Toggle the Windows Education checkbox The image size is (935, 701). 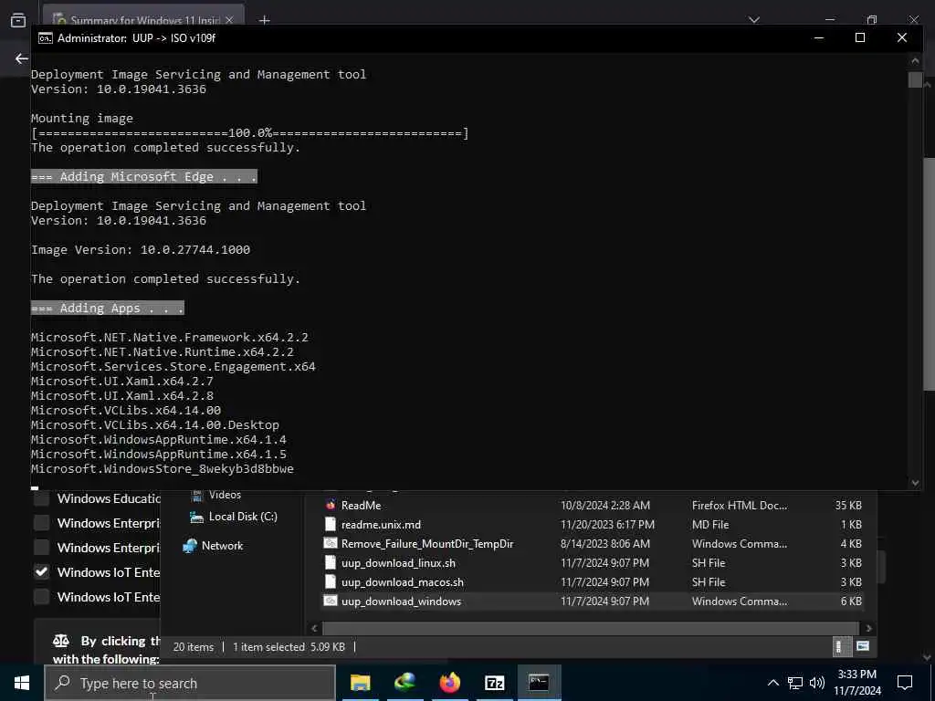click(x=41, y=499)
